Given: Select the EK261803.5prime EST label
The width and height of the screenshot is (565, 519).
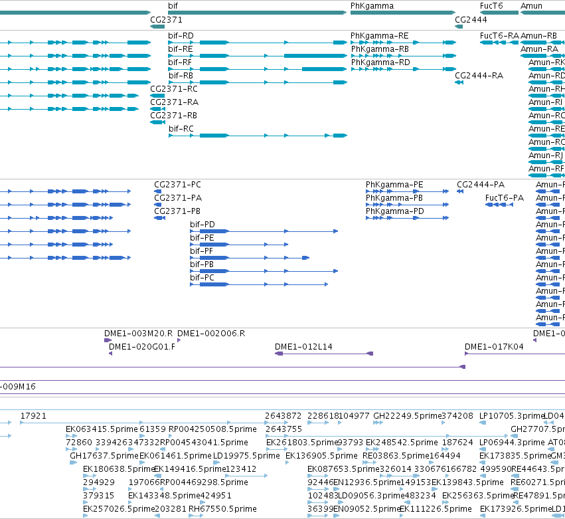Looking at the screenshot, I should point(302,443).
